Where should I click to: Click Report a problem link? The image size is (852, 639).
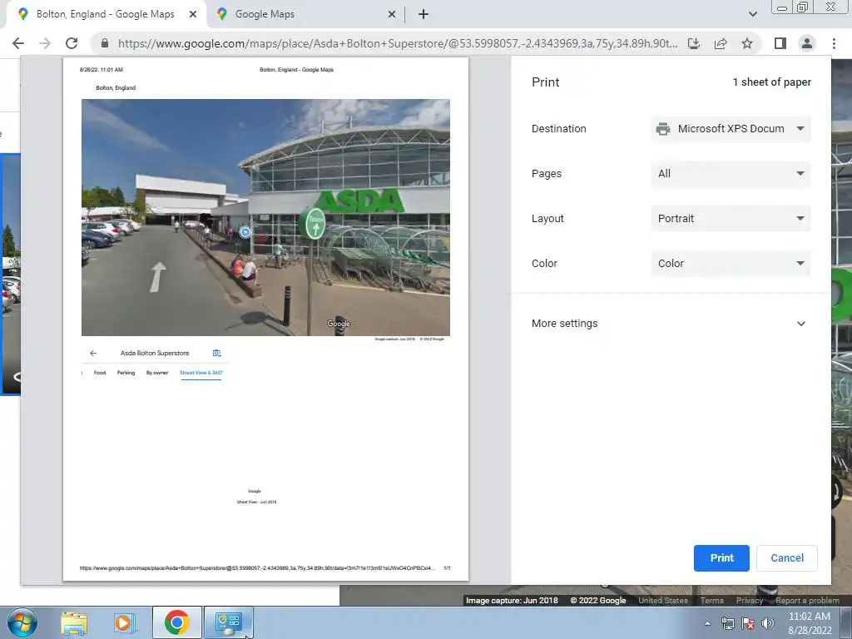[x=807, y=601]
